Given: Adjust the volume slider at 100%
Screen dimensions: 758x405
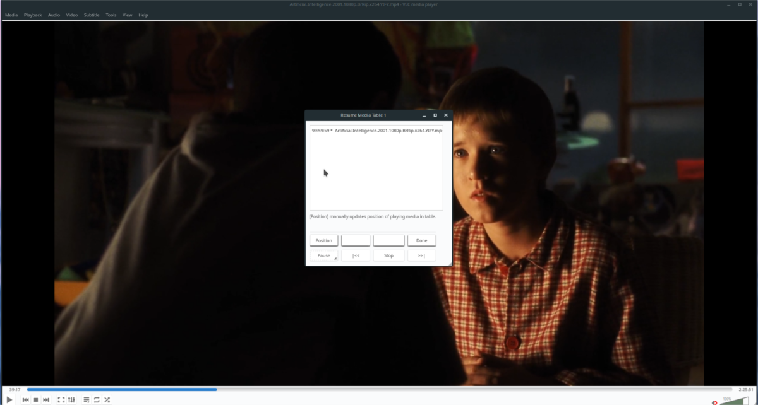Looking at the screenshot, I should [734, 401].
